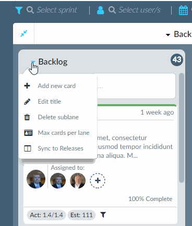The image size is (192, 226).
Task: Click the dashed add assignee plus button
Action: (98, 181)
